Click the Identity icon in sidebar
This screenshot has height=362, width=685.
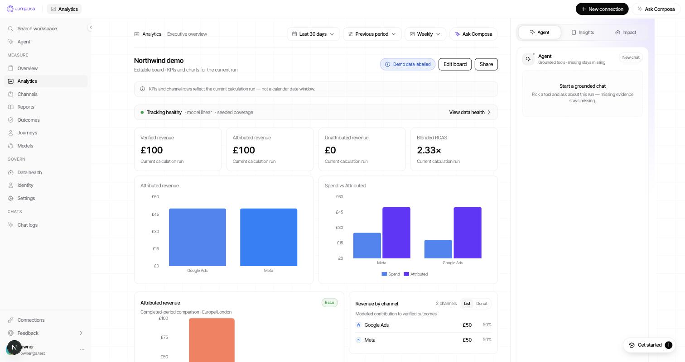pos(10,185)
